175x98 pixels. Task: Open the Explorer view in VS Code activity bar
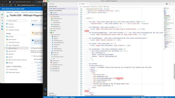45,4
